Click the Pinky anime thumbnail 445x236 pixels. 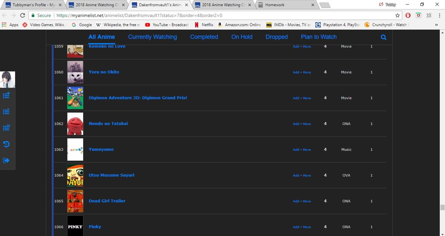75,226
